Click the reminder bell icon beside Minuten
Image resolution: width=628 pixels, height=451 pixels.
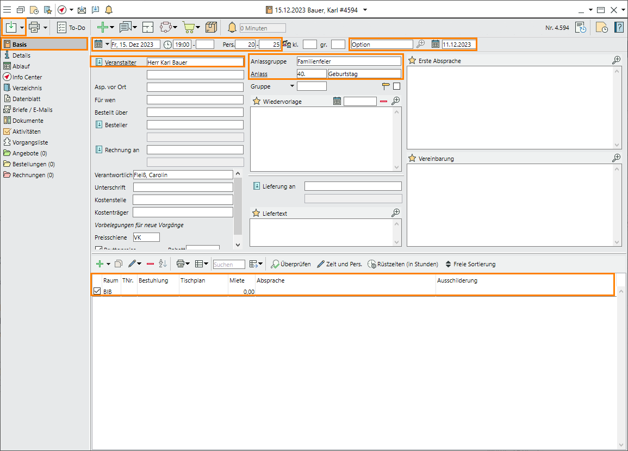(232, 28)
